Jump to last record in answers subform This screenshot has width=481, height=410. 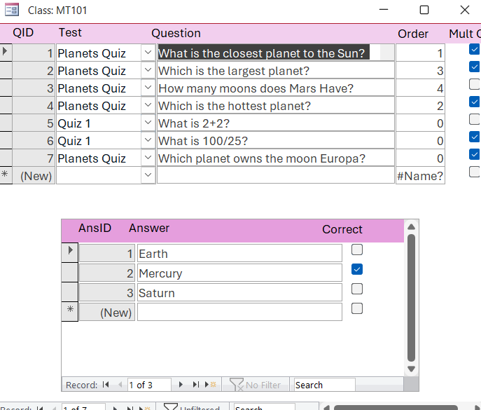[x=195, y=385]
